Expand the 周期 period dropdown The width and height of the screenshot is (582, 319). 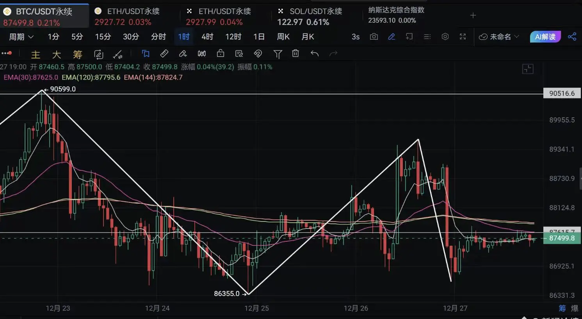[x=21, y=37]
